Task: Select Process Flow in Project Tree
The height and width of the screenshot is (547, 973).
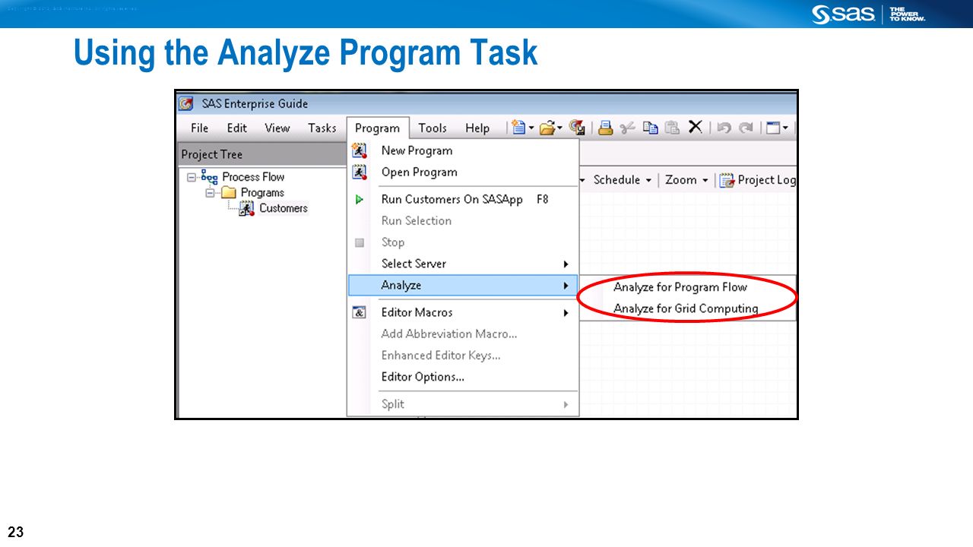Action: 253,176
